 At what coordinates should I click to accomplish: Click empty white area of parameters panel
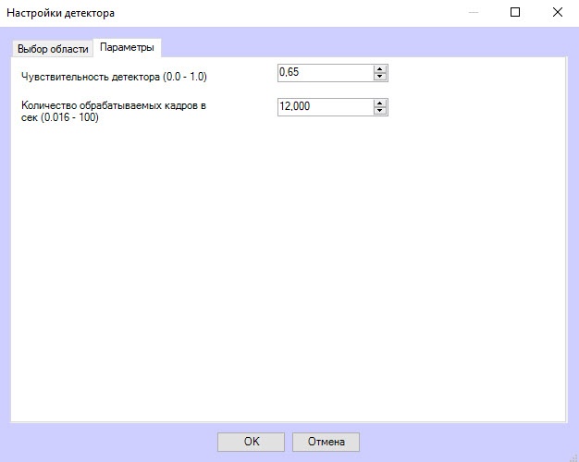(x=287, y=277)
